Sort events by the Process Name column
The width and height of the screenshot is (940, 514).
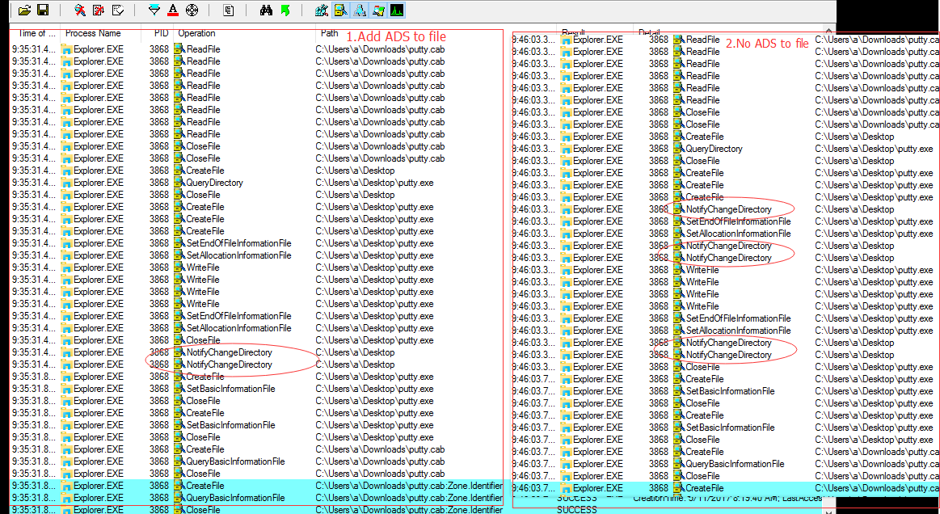95,33
